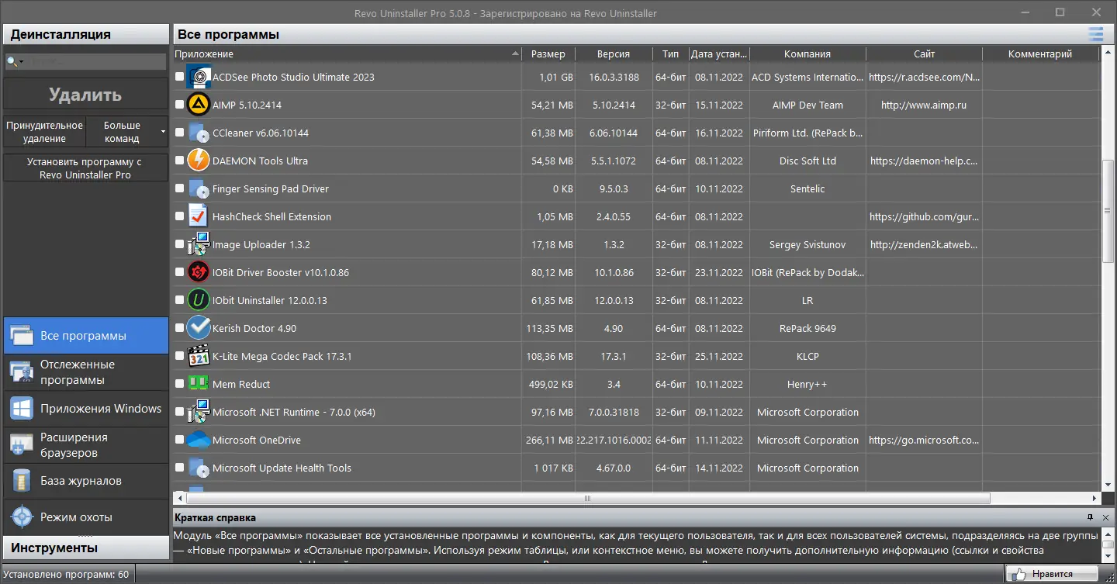Click the CCleaner v6.06.10144 app icon
The image size is (1117, 584).
199,133
